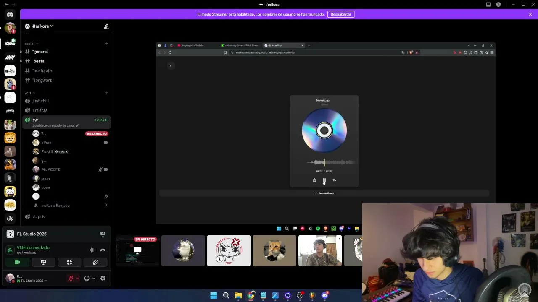Open streamed browser hamburger menu

pos(492,52)
